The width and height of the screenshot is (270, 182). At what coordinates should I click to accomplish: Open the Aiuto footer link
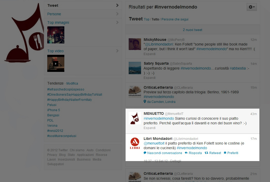click(90, 150)
